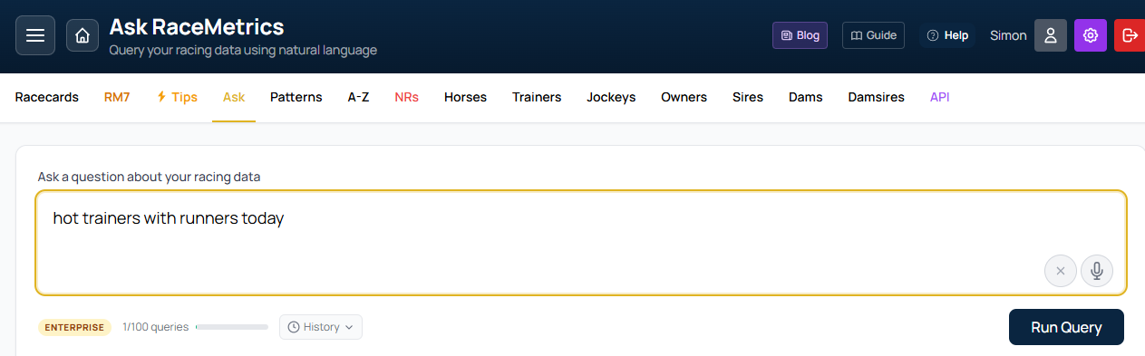Viewport: 1145px width, 356px height.
Task: Clear the query with X icon
Action: click(x=1061, y=271)
